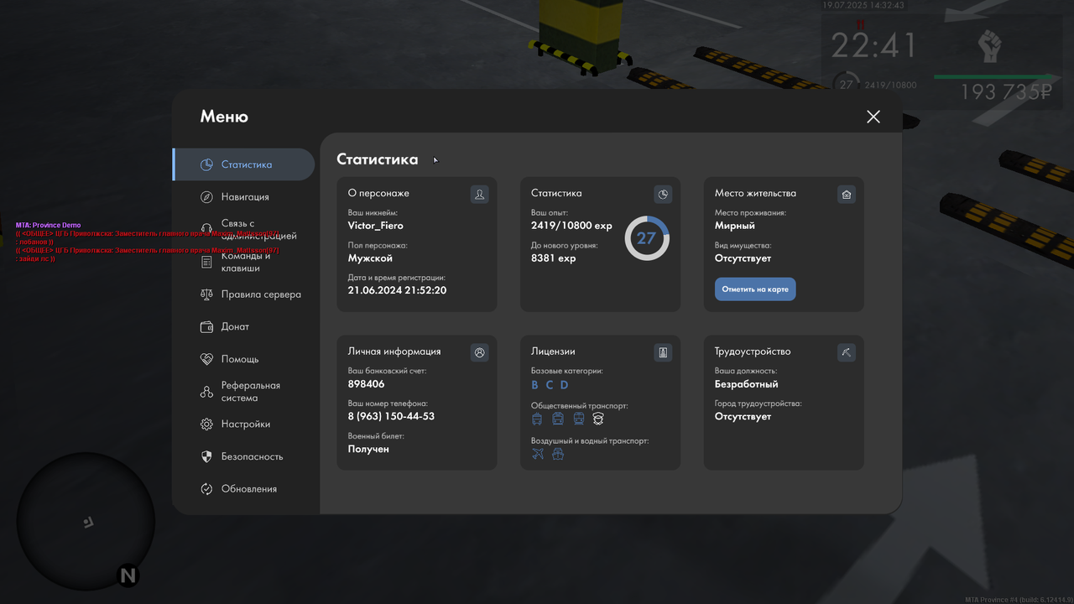Open the Помощь section
This screenshot has height=604, width=1074.
pyautogui.click(x=243, y=359)
